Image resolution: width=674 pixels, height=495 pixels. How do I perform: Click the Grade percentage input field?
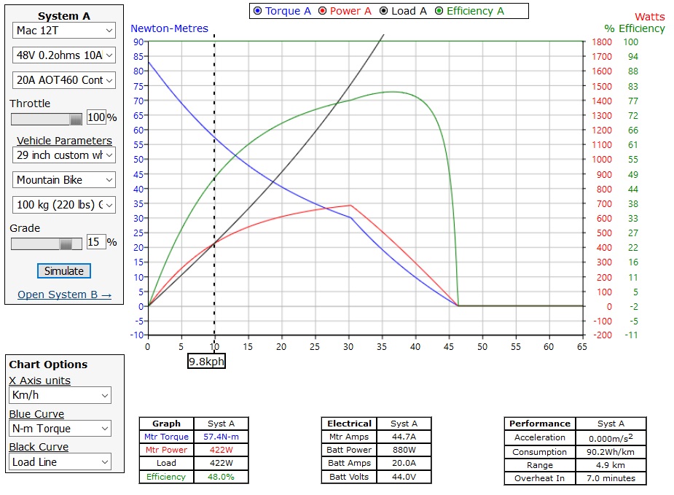[95, 242]
